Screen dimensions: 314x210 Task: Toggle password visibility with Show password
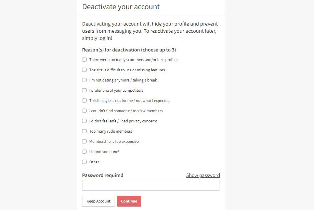203,175
